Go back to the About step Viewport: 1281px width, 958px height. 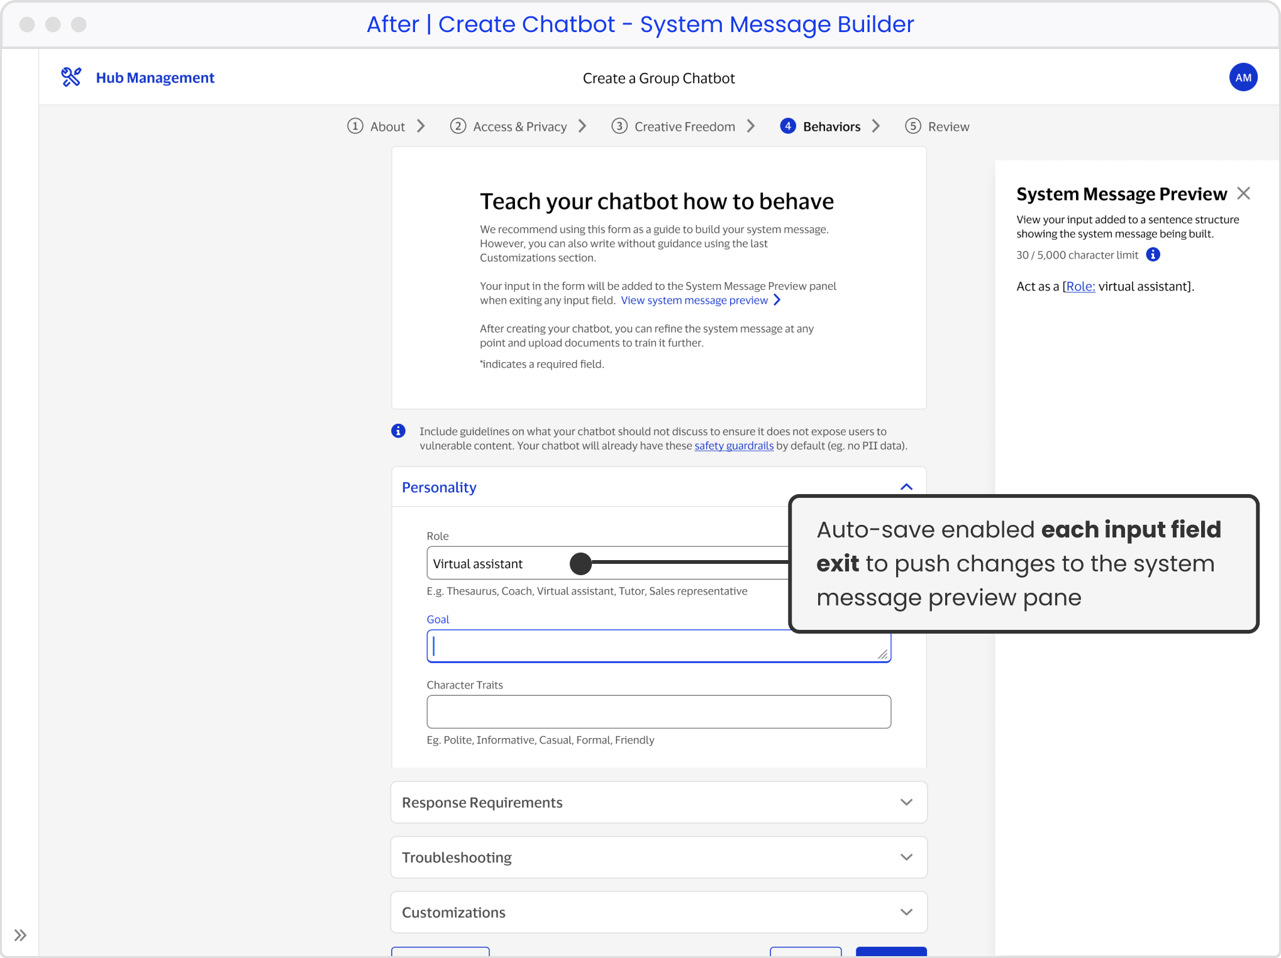[386, 126]
